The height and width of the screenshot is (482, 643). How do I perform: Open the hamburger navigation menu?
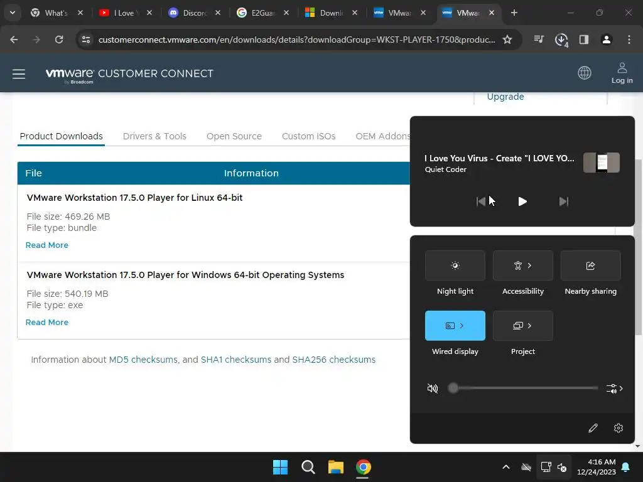(19, 74)
